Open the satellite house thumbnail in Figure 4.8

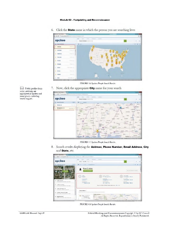click(64, 172)
